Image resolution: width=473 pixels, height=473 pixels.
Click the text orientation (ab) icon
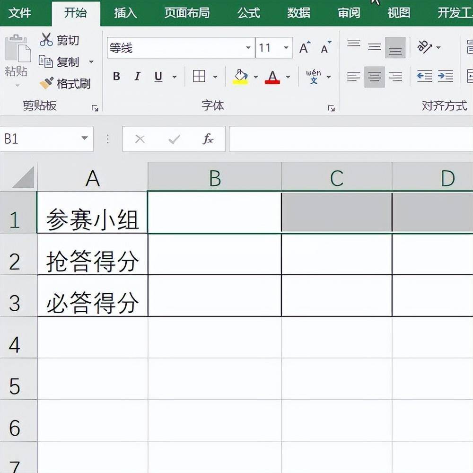tap(424, 47)
